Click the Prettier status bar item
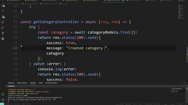188x105 pixels. click(179, 104)
